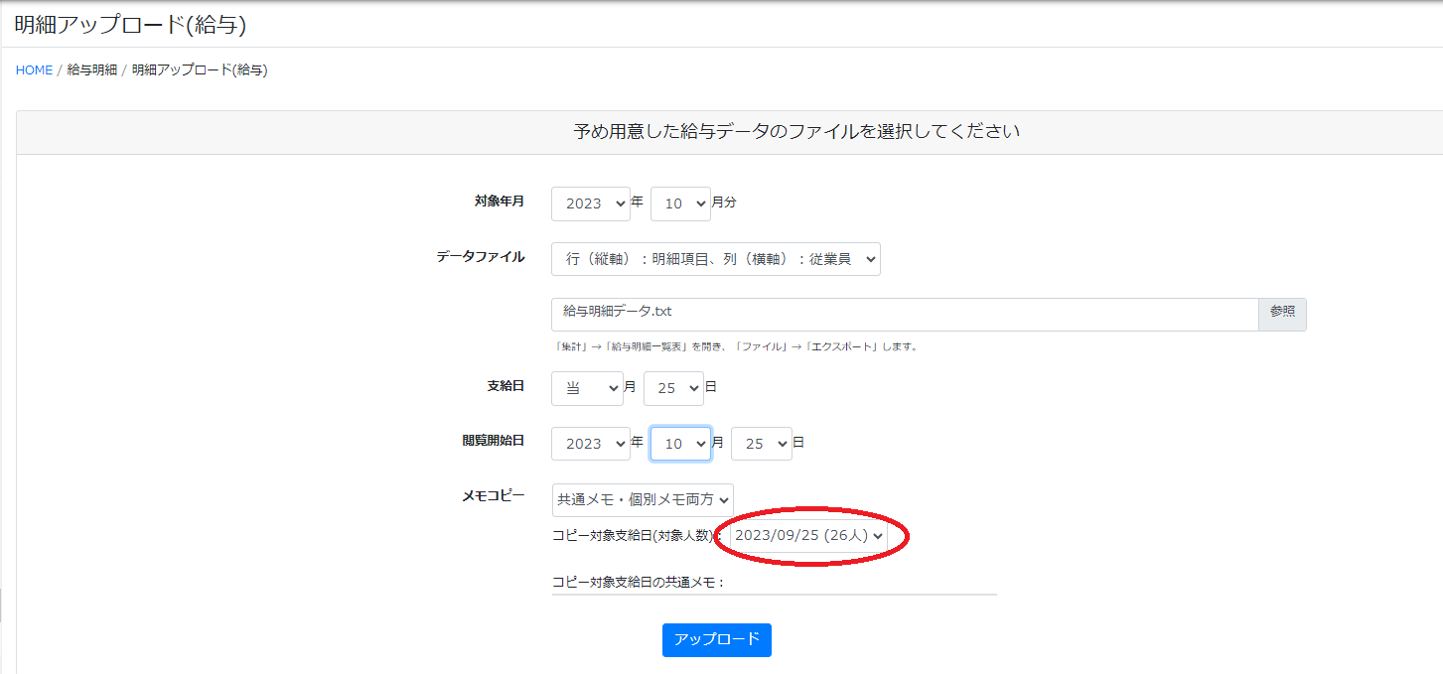The image size is (1443, 674).
Task: Click the 参照 browse button
Action: (x=1282, y=314)
